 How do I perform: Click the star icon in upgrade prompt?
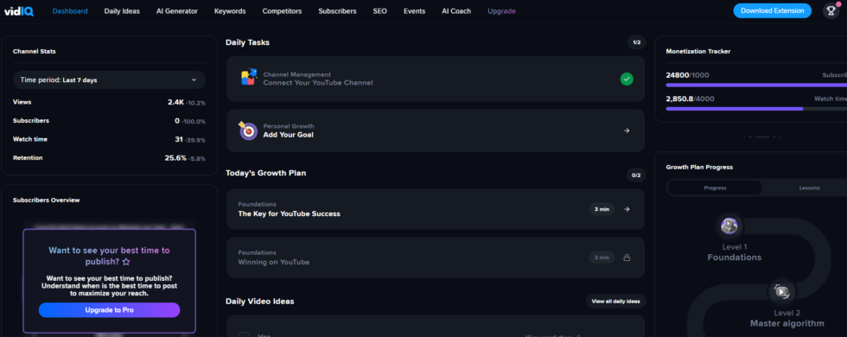point(126,262)
